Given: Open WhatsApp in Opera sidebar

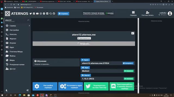Looking at the screenshot, I should pyautogui.click(x=2, y=19).
